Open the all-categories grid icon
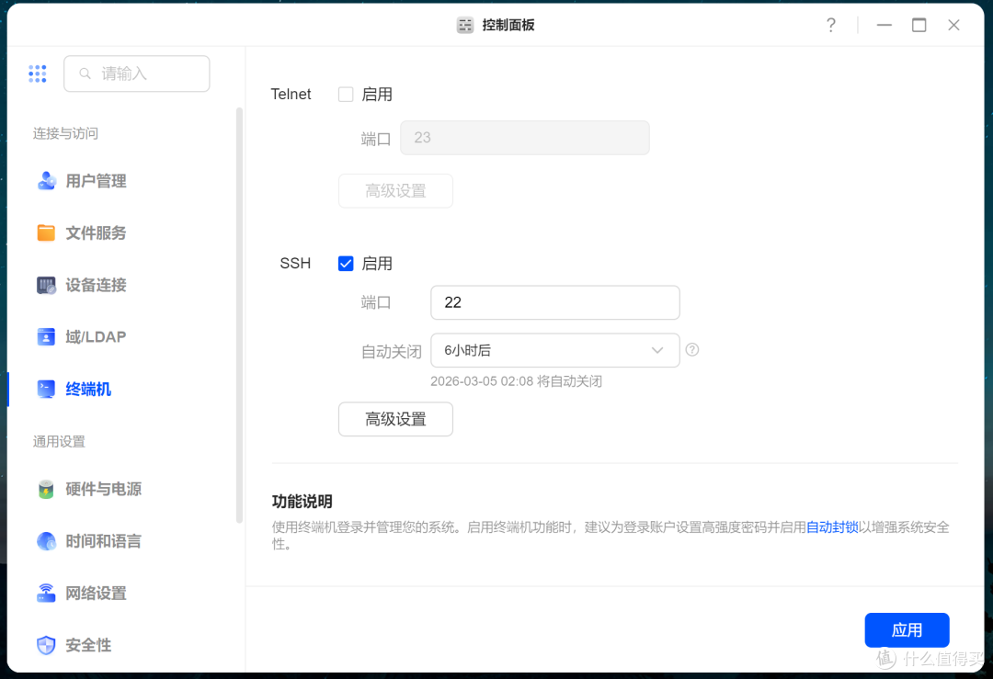This screenshot has width=993, height=679. pyautogui.click(x=38, y=74)
